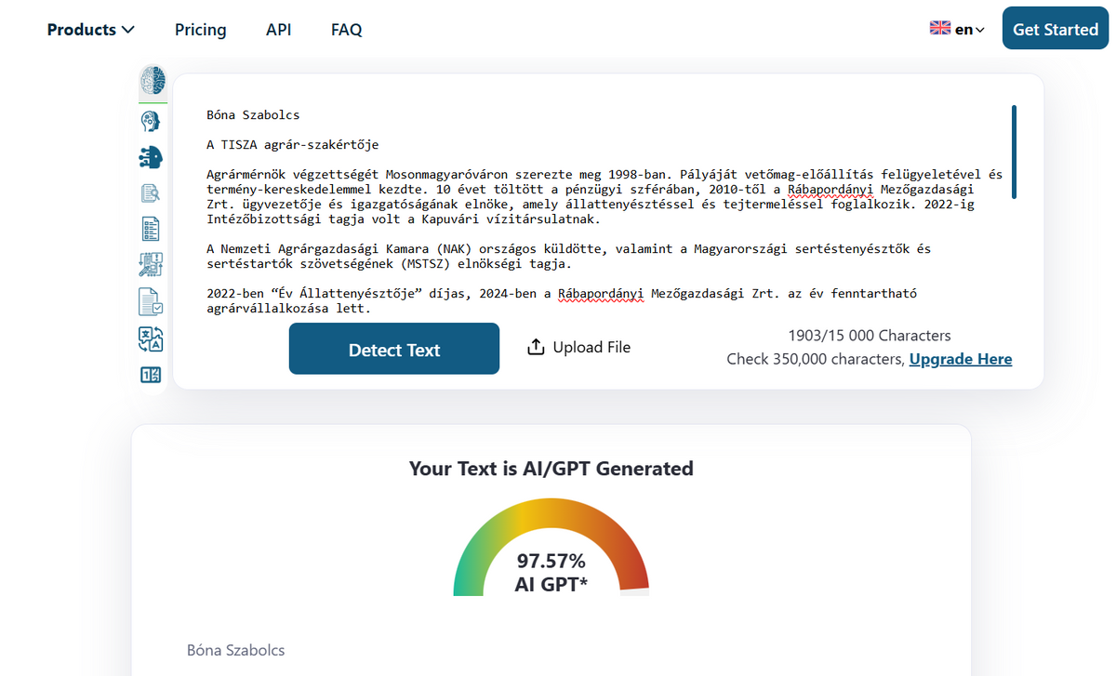Open the dark blue AI head circuit icon
1116x676 pixels.
click(151, 157)
